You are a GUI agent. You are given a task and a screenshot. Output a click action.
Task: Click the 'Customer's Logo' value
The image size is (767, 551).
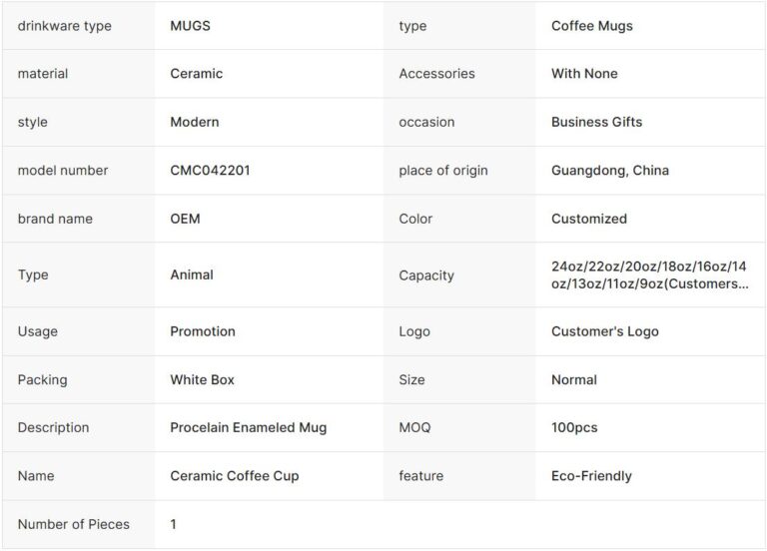tap(605, 331)
